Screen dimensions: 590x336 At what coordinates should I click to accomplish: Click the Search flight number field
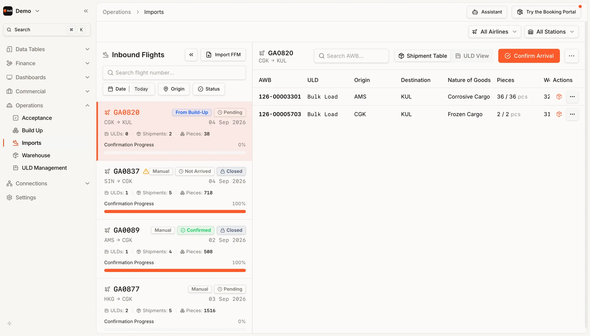click(174, 73)
